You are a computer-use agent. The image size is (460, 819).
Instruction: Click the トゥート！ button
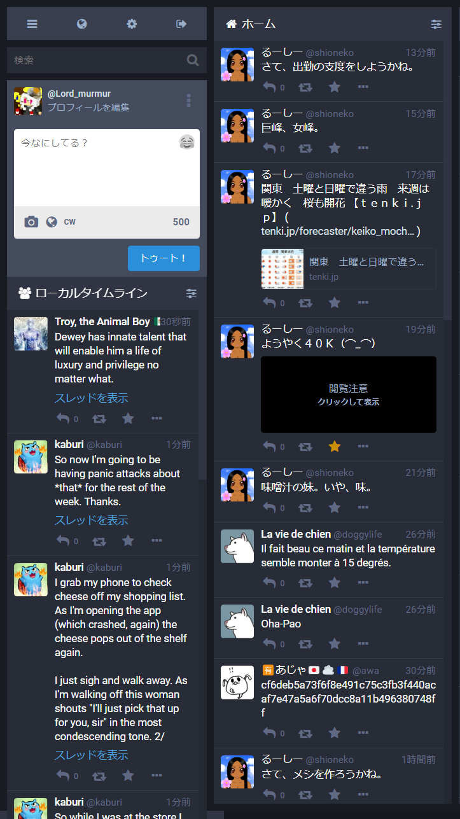[x=164, y=258]
